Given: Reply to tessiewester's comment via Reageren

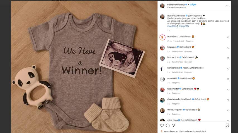Looking at the screenshot, I should 176,93.
